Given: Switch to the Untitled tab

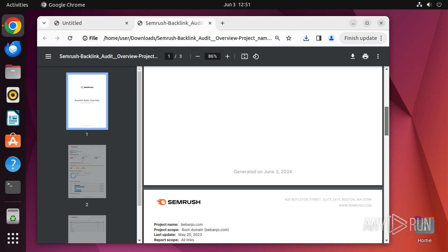Looking at the screenshot, I should coord(92,23).
